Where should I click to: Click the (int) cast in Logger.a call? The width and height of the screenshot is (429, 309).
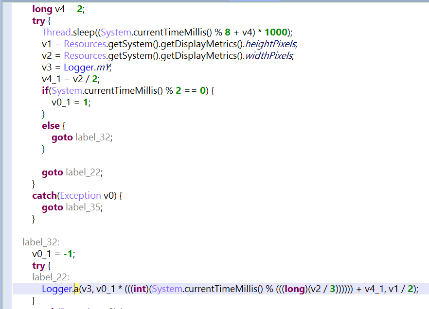(140, 289)
